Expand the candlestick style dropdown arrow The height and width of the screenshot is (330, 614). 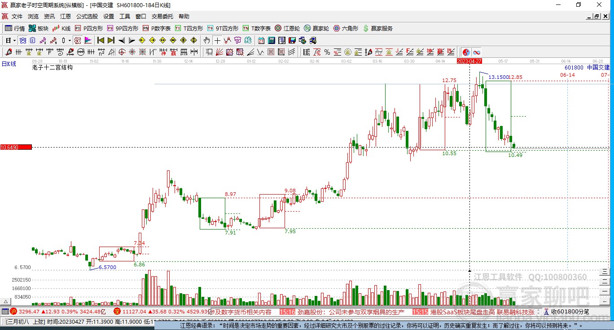tap(70, 40)
